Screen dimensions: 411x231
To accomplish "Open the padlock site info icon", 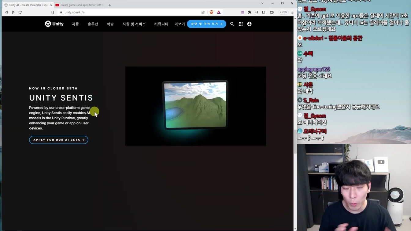I will tap(61, 12).
